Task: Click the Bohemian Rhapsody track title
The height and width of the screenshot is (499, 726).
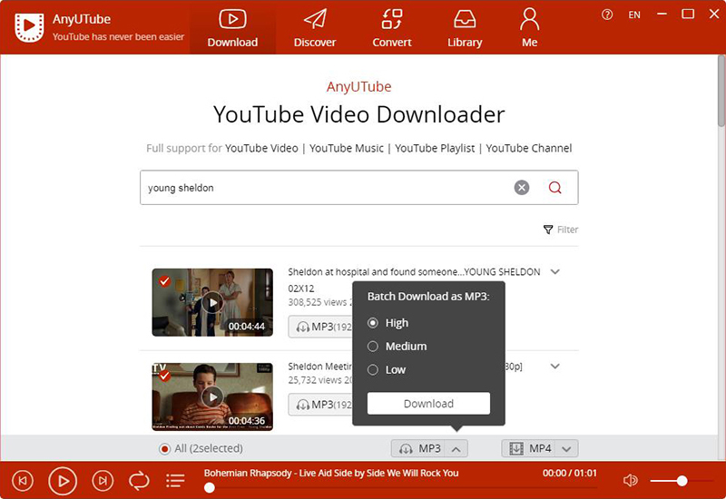Action: point(331,473)
